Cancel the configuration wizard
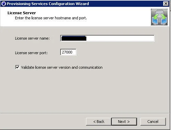Screen dimensions: 171x130 tap(153, 122)
